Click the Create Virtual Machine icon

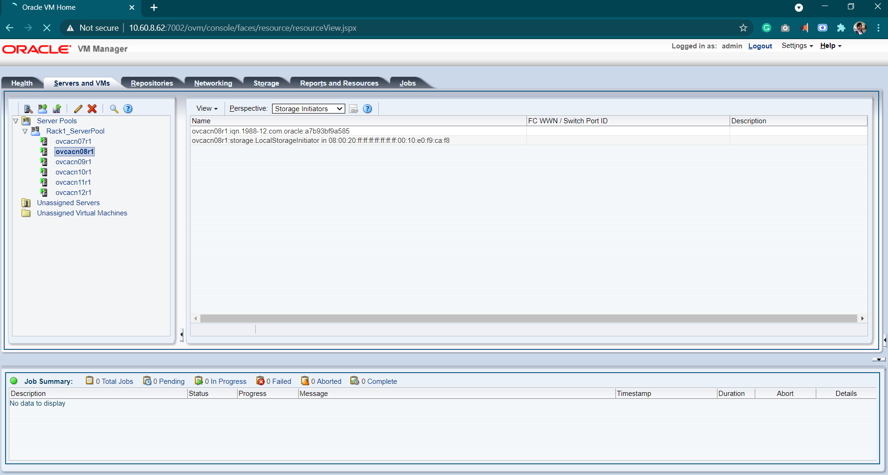(57, 109)
